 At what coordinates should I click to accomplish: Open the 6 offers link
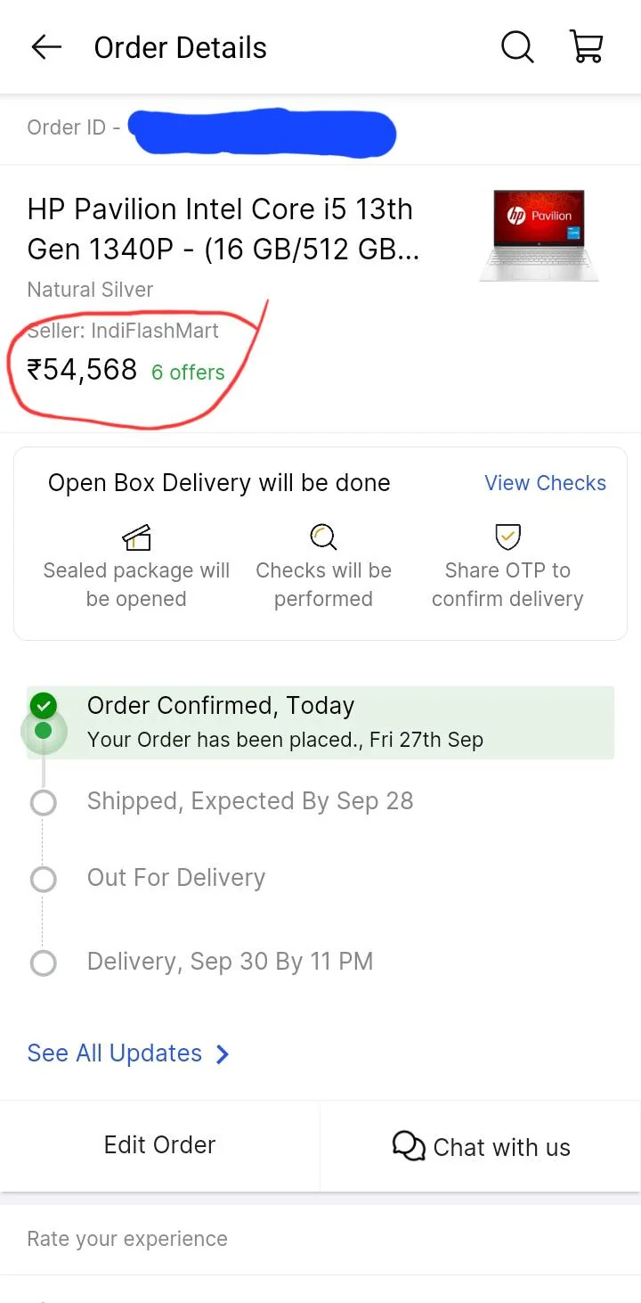(x=188, y=373)
